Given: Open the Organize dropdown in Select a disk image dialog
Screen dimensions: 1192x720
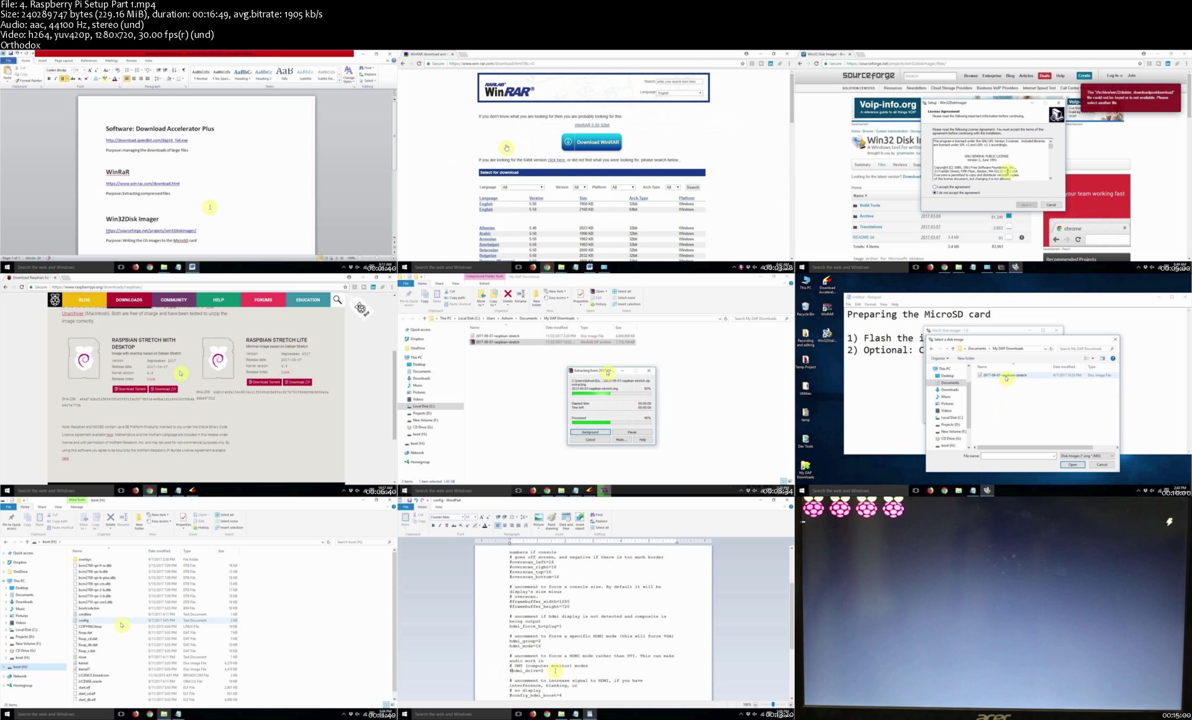Looking at the screenshot, I should (939, 358).
